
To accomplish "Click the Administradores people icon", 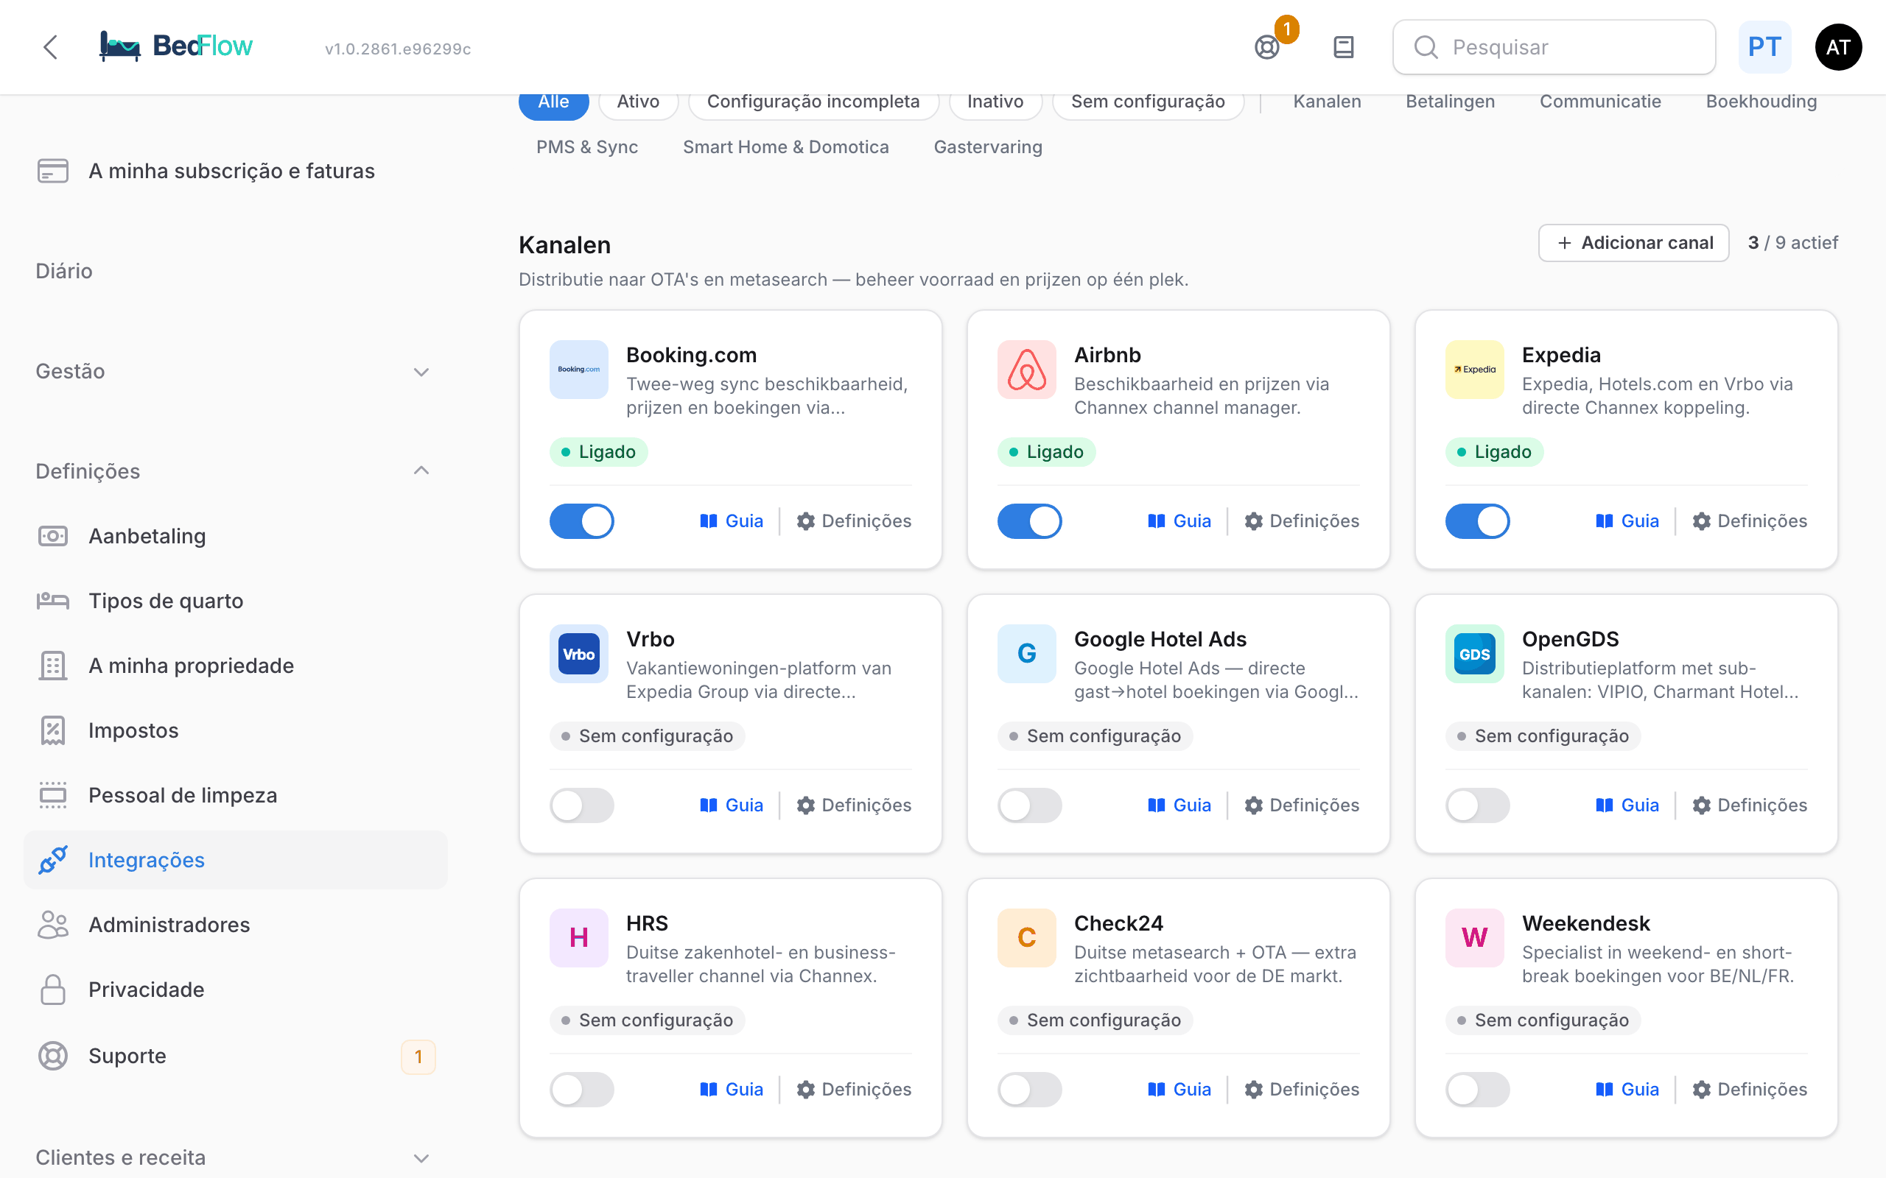I will (x=53, y=925).
